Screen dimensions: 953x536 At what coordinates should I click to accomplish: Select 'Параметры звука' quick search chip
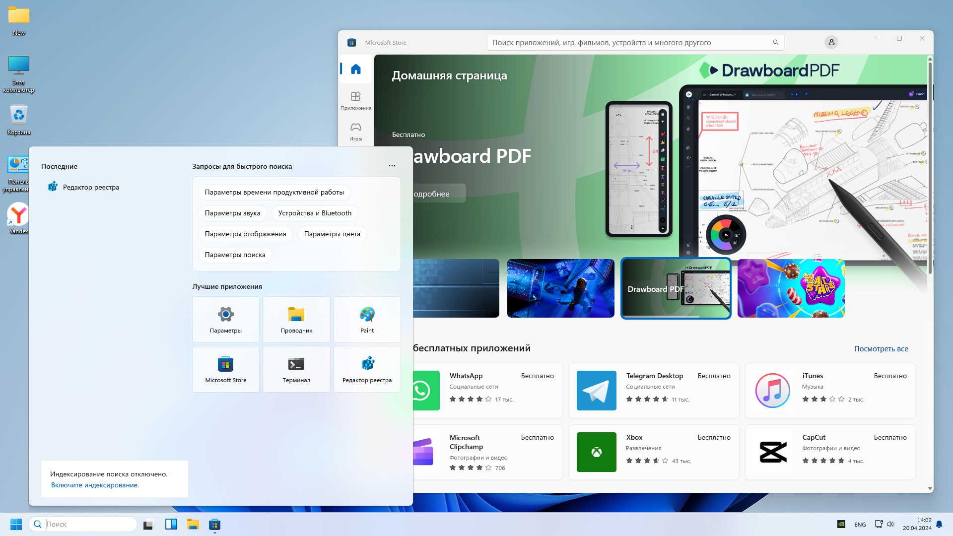click(x=232, y=213)
